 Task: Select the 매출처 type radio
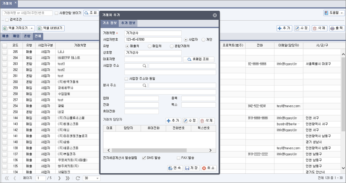127,46
